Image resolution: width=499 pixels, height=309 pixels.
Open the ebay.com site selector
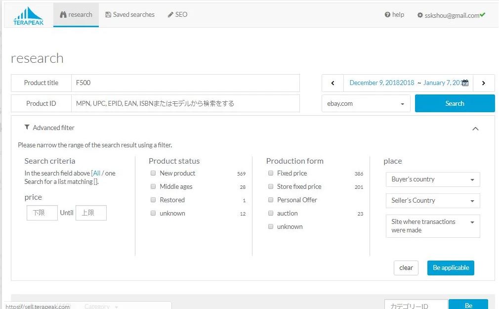tap(366, 104)
